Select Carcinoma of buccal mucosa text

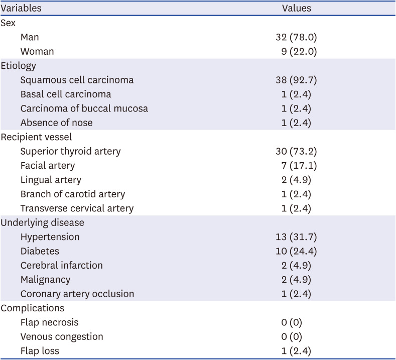tap(84, 108)
